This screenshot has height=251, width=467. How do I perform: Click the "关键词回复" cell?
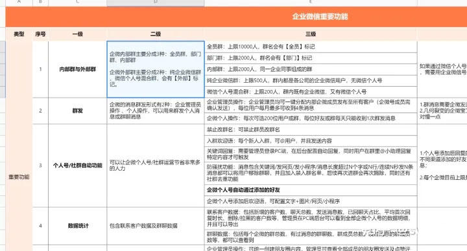coord(311,154)
